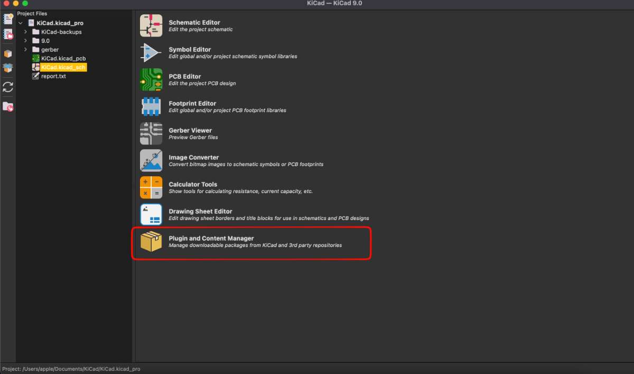The width and height of the screenshot is (634, 374).
Task: Open Calculator Tools icon
Action: (151, 187)
